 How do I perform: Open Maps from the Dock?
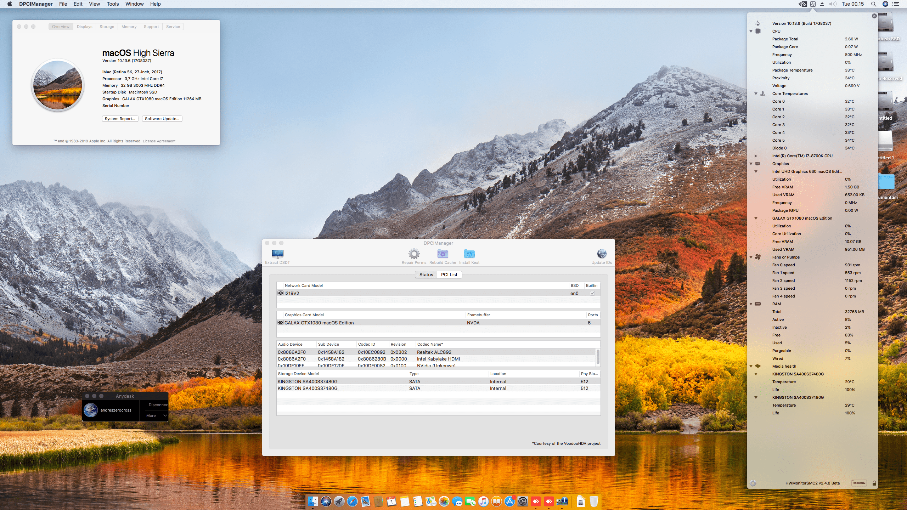(431, 501)
